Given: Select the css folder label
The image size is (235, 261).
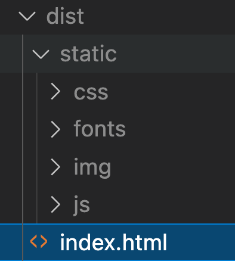Looking at the screenshot, I should tap(91, 92).
